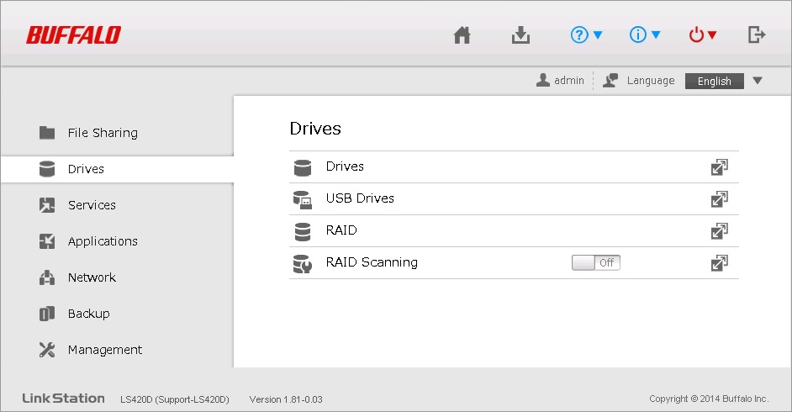The height and width of the screenshot is (412, 792).
Task: Open USB Drives settings popup icon
Action: point(719,199)
